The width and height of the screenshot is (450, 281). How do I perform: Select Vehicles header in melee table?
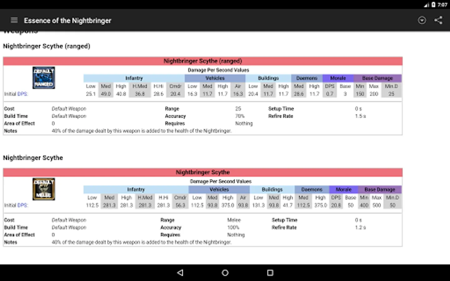(219, 190)
